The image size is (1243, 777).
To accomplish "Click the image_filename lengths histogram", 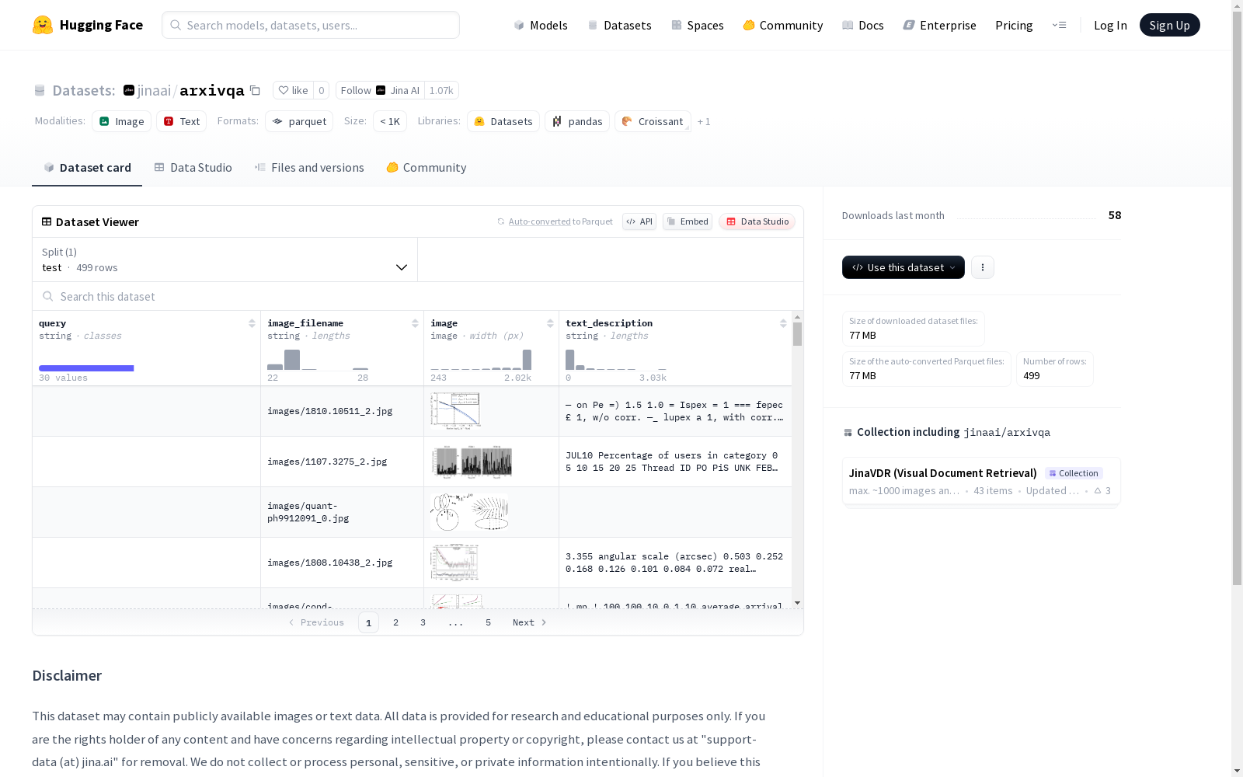I will point(318,360).
